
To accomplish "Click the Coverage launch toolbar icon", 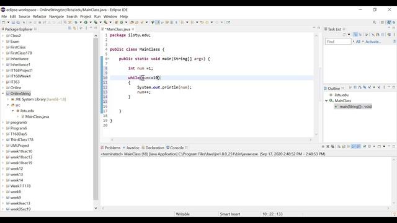I will click(x=96, y=22).
